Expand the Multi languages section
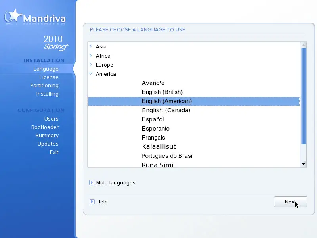 [x=92, y=183]
